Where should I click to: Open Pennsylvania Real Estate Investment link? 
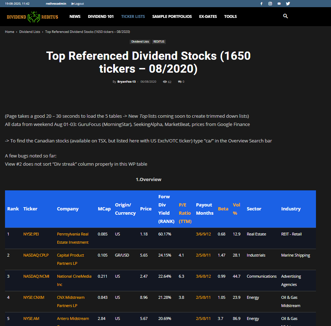tap(73, 238)
